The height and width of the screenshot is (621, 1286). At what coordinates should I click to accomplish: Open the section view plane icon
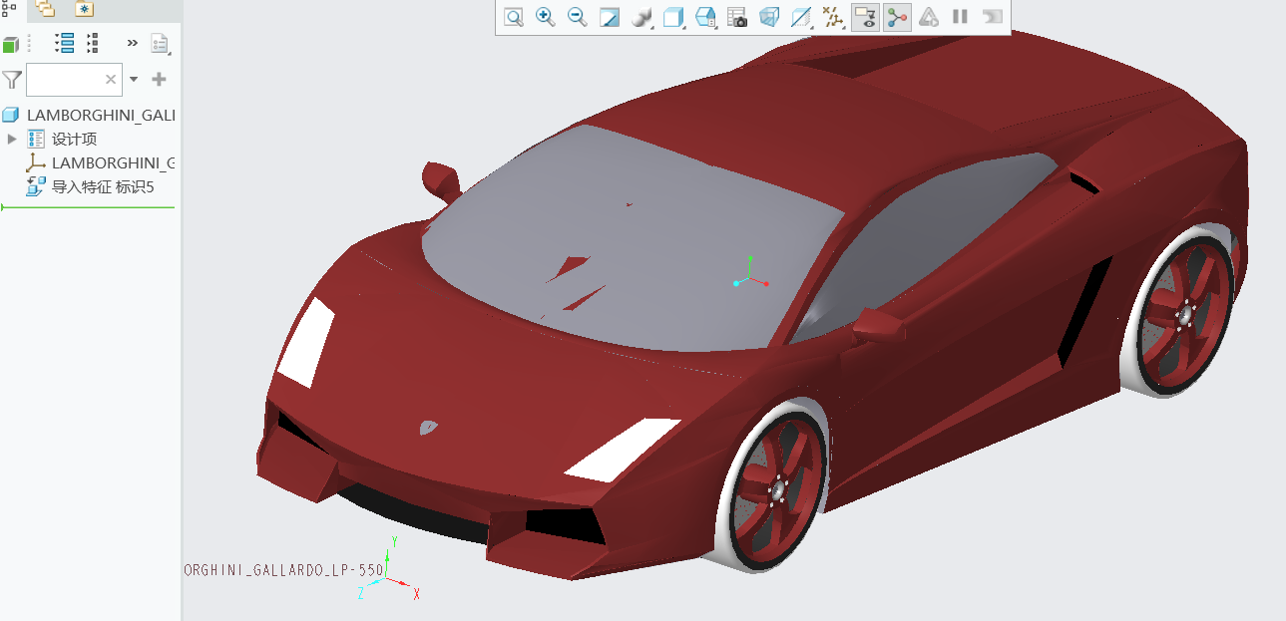801,17
